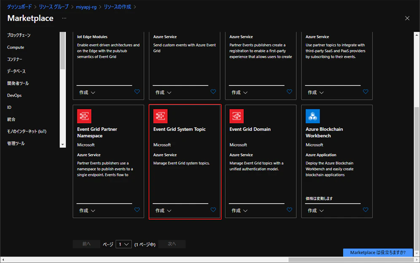Open miyapj-rg breadcrumb link
This screenshot has height=263, width=420.
86,7
